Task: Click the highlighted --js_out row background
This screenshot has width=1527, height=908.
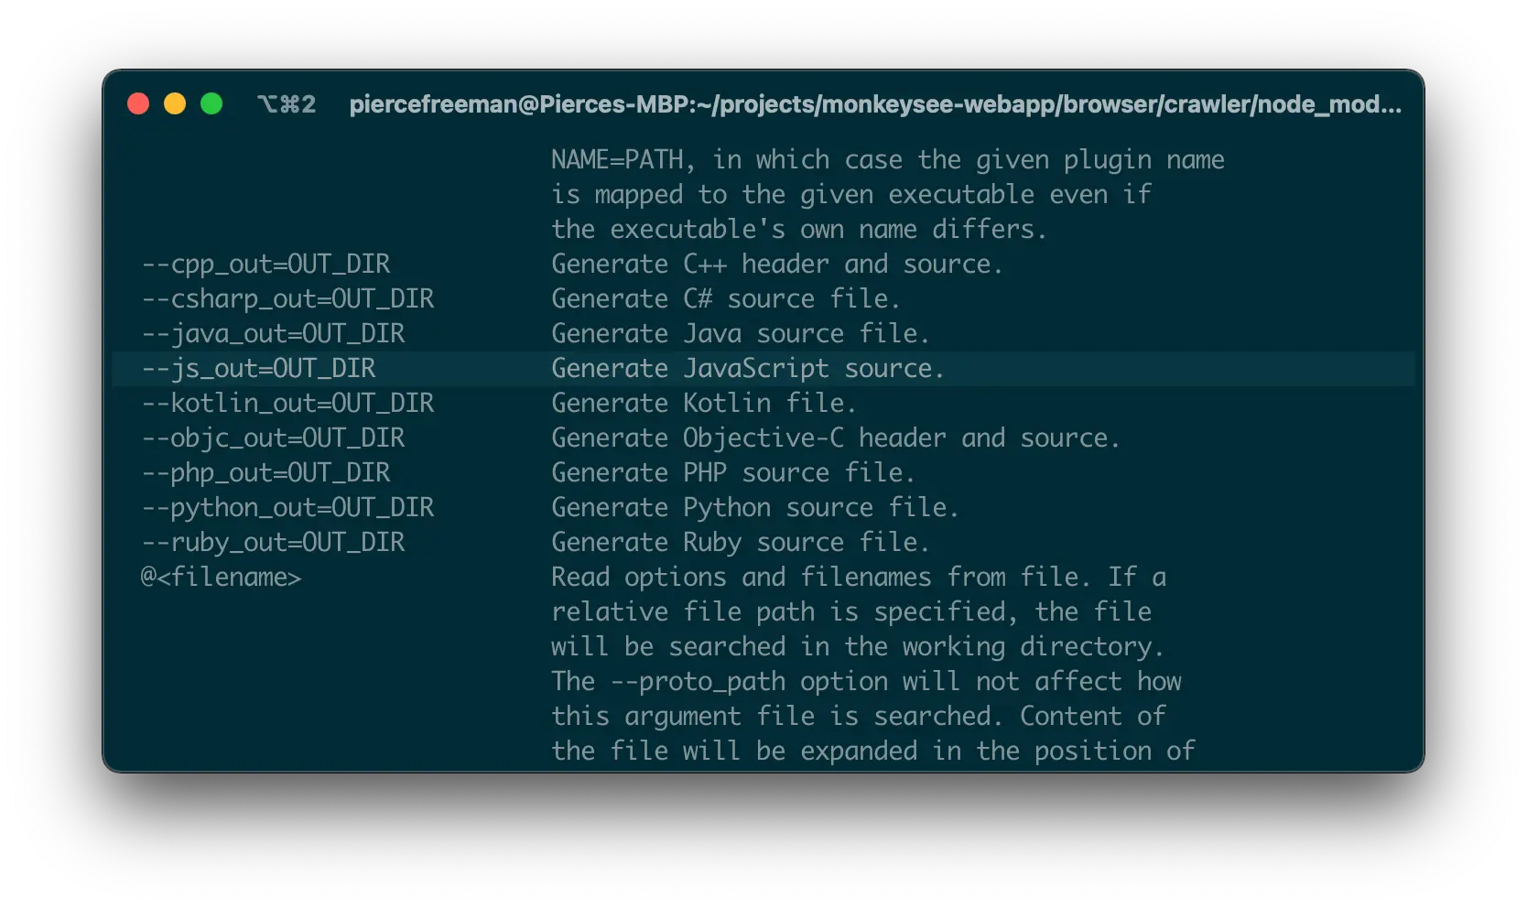Action: (x=1099, y=368)
